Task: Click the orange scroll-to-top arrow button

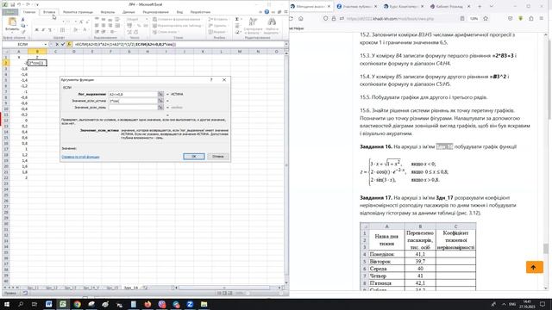Action: 535,267
